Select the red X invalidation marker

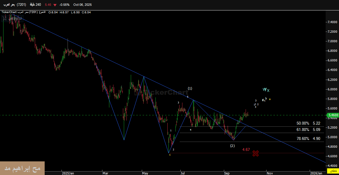[255, 153]
